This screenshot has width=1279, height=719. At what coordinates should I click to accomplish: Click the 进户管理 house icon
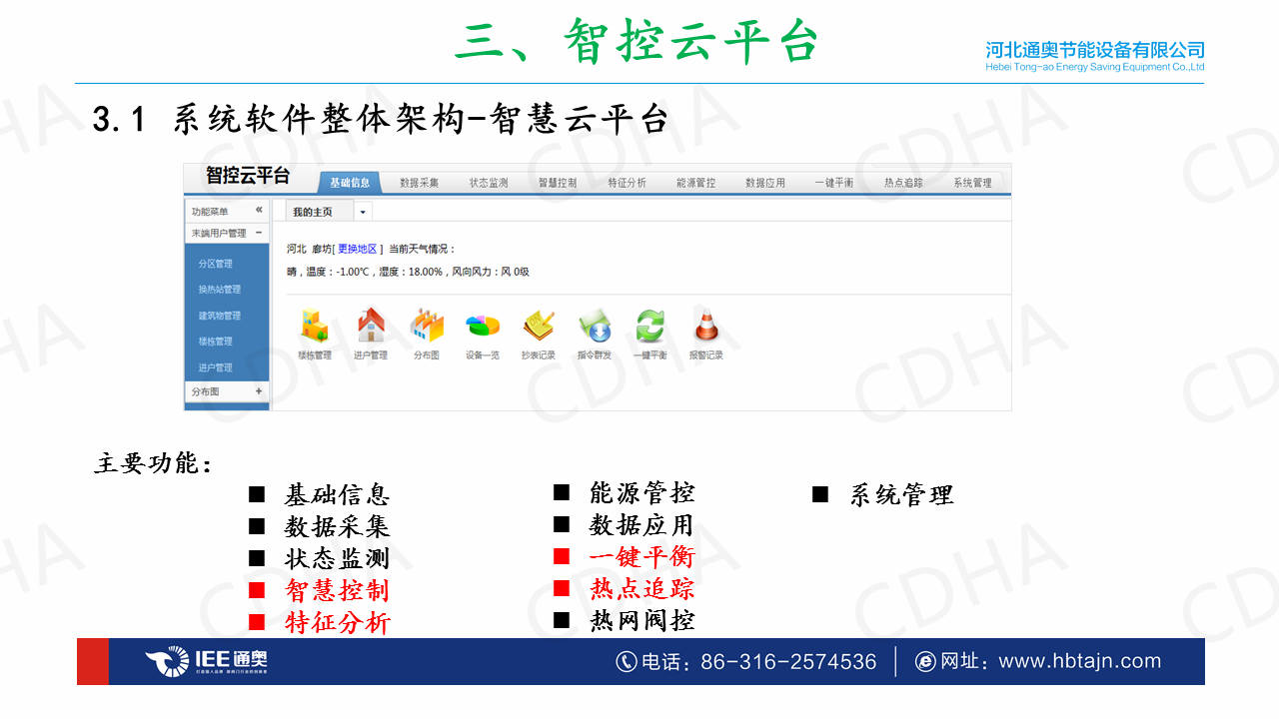(x=371, y=326)
